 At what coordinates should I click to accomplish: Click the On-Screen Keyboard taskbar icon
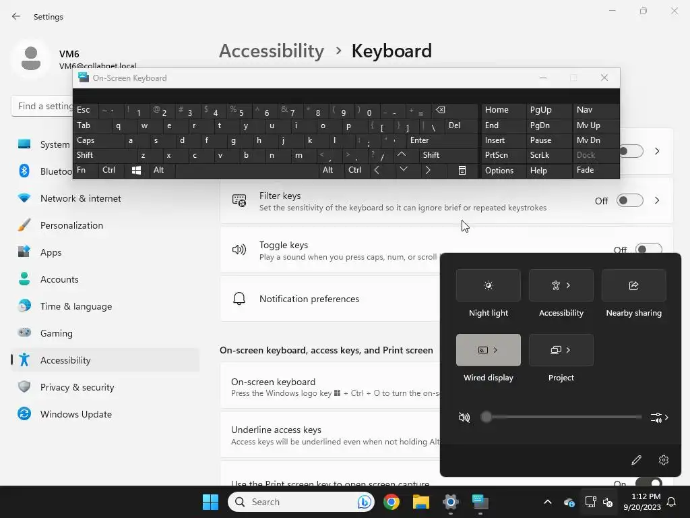coord(480,502)
